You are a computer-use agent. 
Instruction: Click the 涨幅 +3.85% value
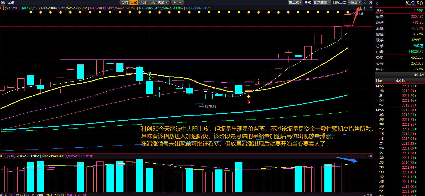[417, 28]
